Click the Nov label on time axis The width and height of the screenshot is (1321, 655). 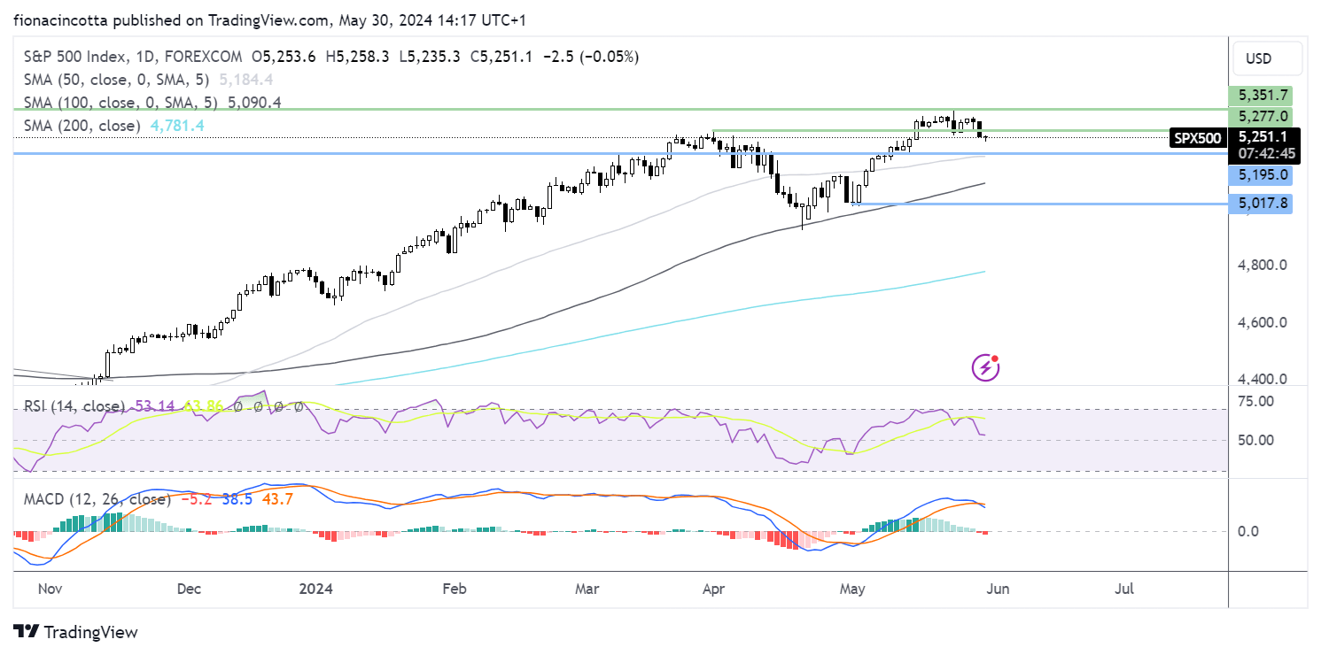[x=49, y=588]
